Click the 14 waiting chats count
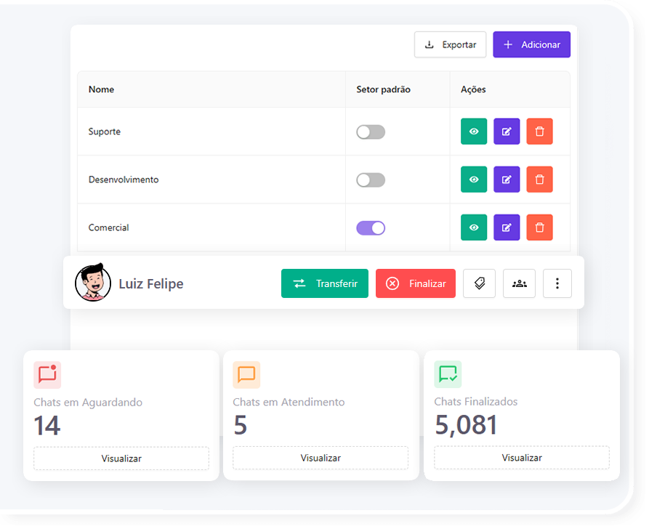 coord(47,426)
